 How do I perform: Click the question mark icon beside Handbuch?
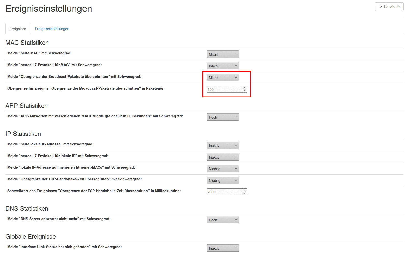[x=381, y=7]
